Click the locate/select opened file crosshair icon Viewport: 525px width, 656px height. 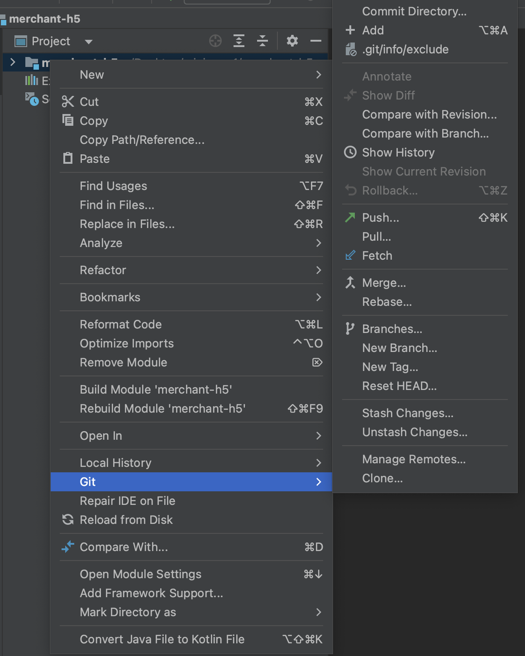[x=215, y=41]
